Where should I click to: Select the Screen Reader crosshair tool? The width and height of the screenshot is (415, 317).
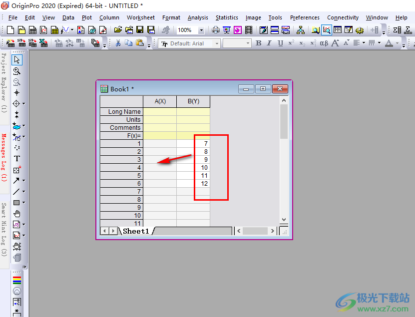[x=16, y=93]
